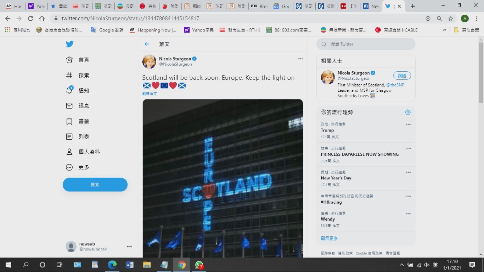Click the back arrow above 推文
The width and height of the screenshot is (484, 272).
click(147, 44)
